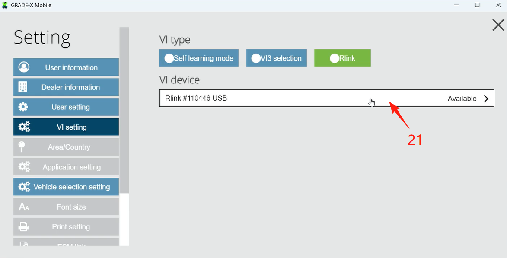
Task: Click the User setting gear icon
Action: click(23, 107)
